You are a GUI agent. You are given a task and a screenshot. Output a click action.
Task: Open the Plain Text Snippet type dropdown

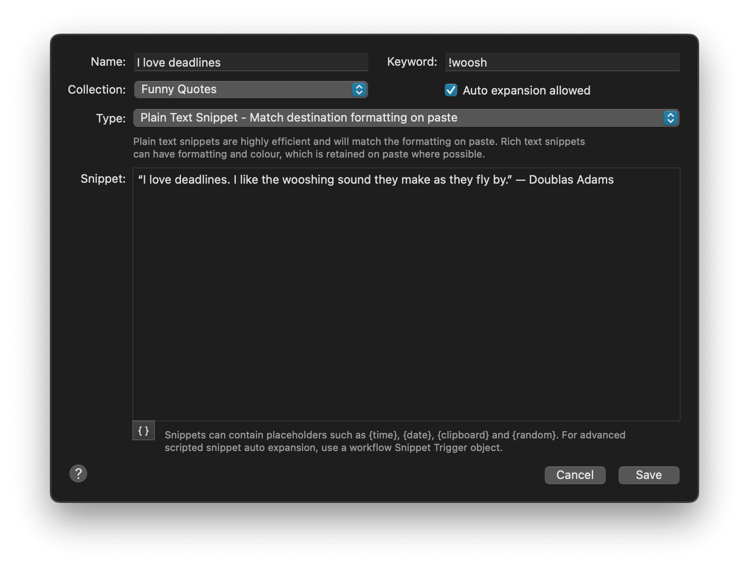(396, 118)
